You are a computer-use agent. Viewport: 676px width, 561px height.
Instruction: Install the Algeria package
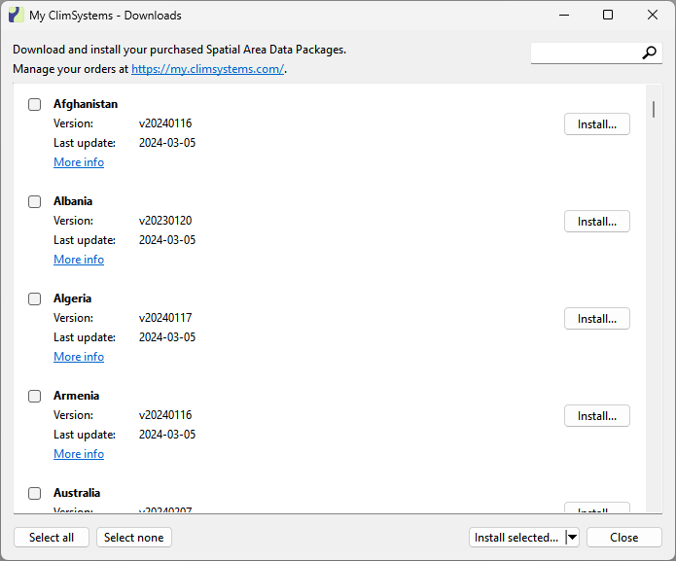coord(597,319)
